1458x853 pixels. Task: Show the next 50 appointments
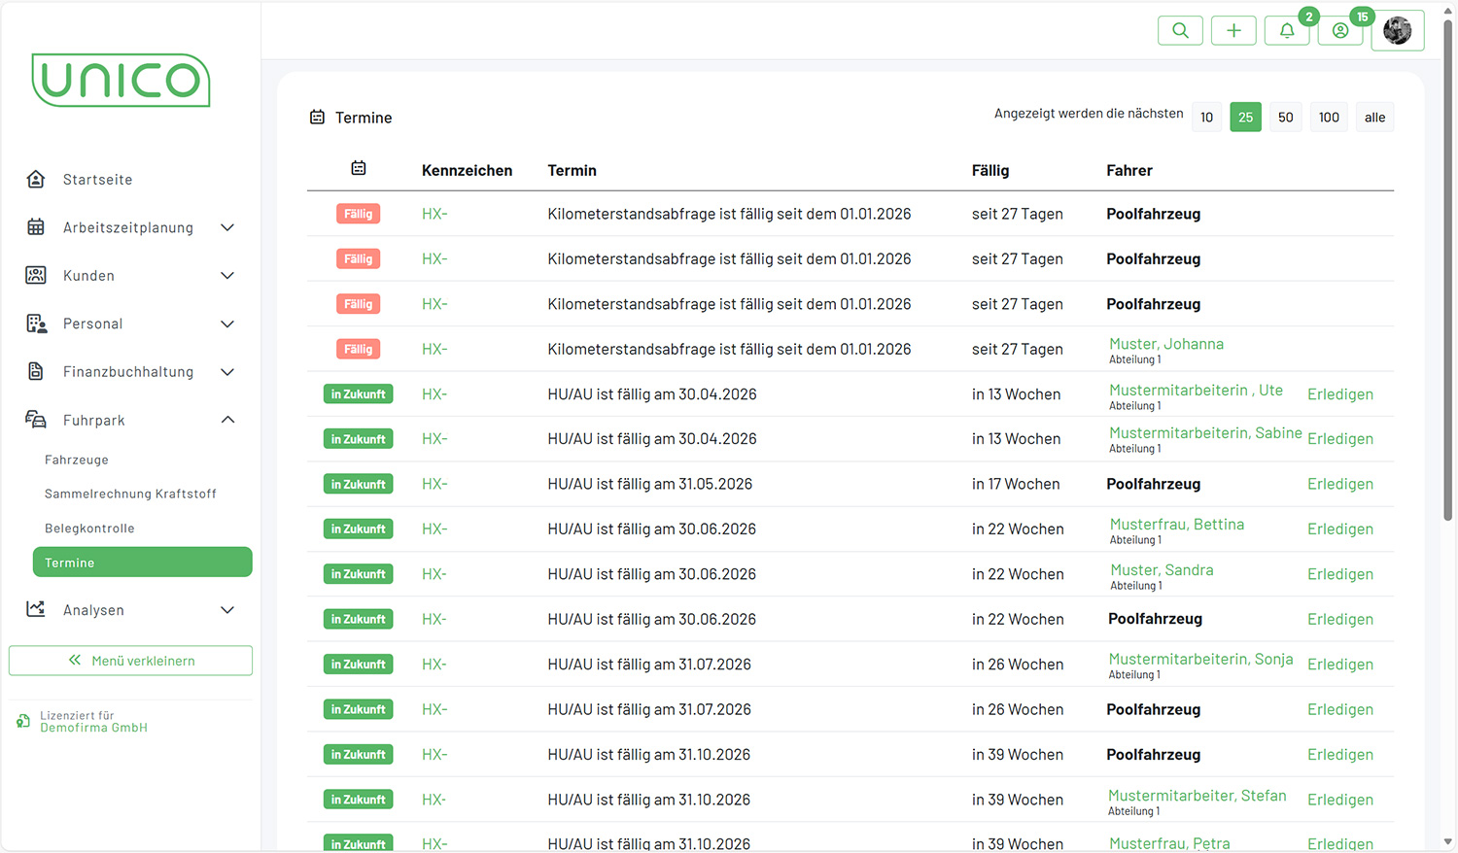pyautogui.click(x=1285, y=118)
